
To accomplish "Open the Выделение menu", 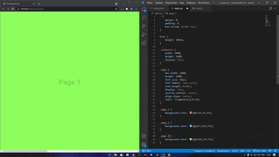I will [171, 3].
